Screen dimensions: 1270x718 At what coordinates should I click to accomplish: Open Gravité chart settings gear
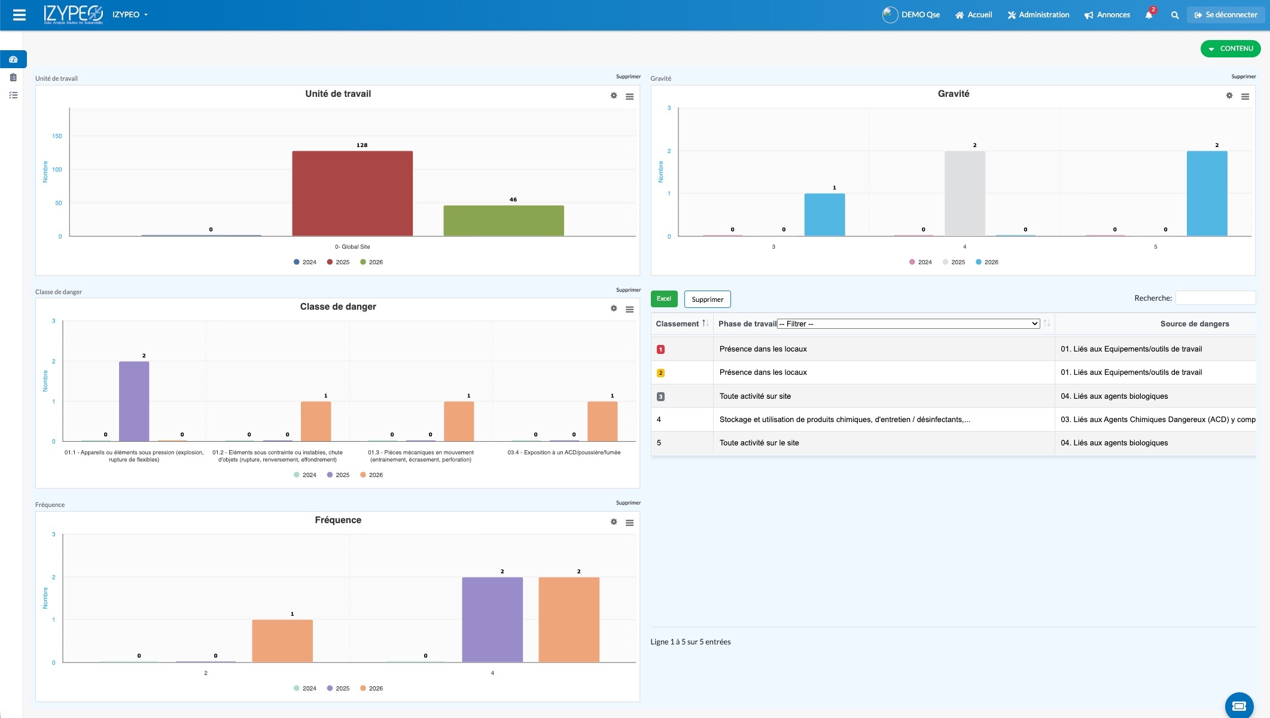1229,96
